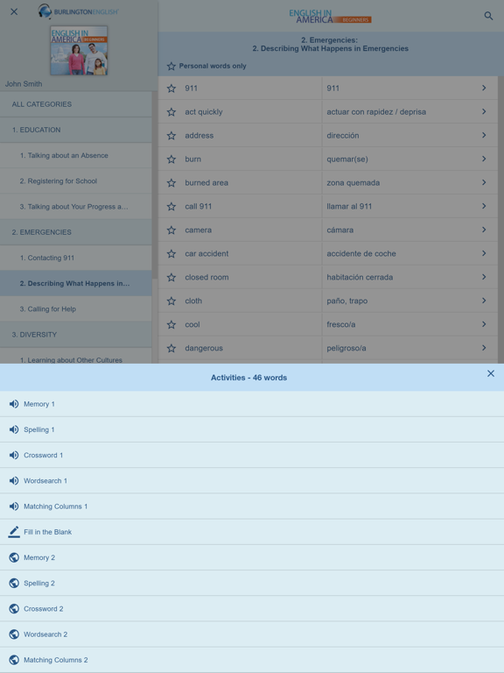
Task: Open Contacting 911 lesson
Action: pos(76,258)
